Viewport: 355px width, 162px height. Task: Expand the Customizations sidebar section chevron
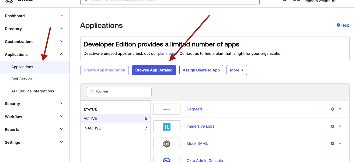pyautogui.click(x=62, y=41)
